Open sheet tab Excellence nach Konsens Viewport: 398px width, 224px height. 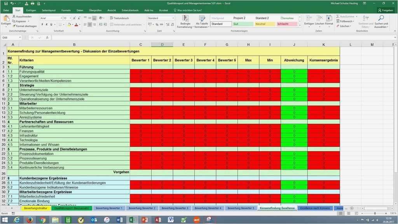(x=315, y=208)
